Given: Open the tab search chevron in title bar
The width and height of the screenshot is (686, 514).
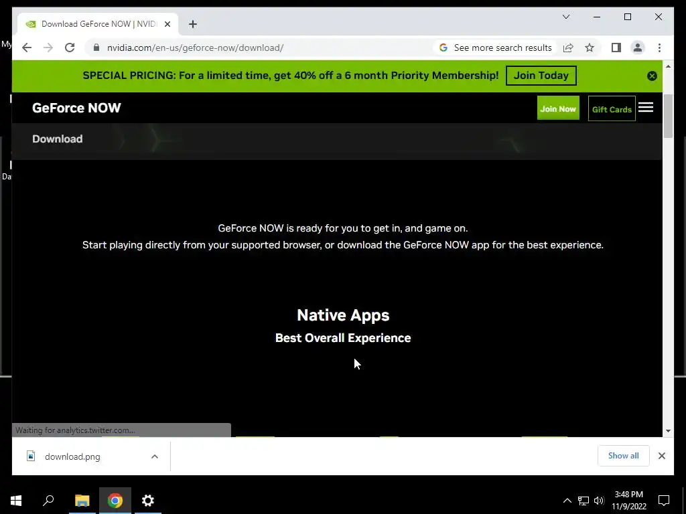Looking at the screenshot, I should click(566, 17).
